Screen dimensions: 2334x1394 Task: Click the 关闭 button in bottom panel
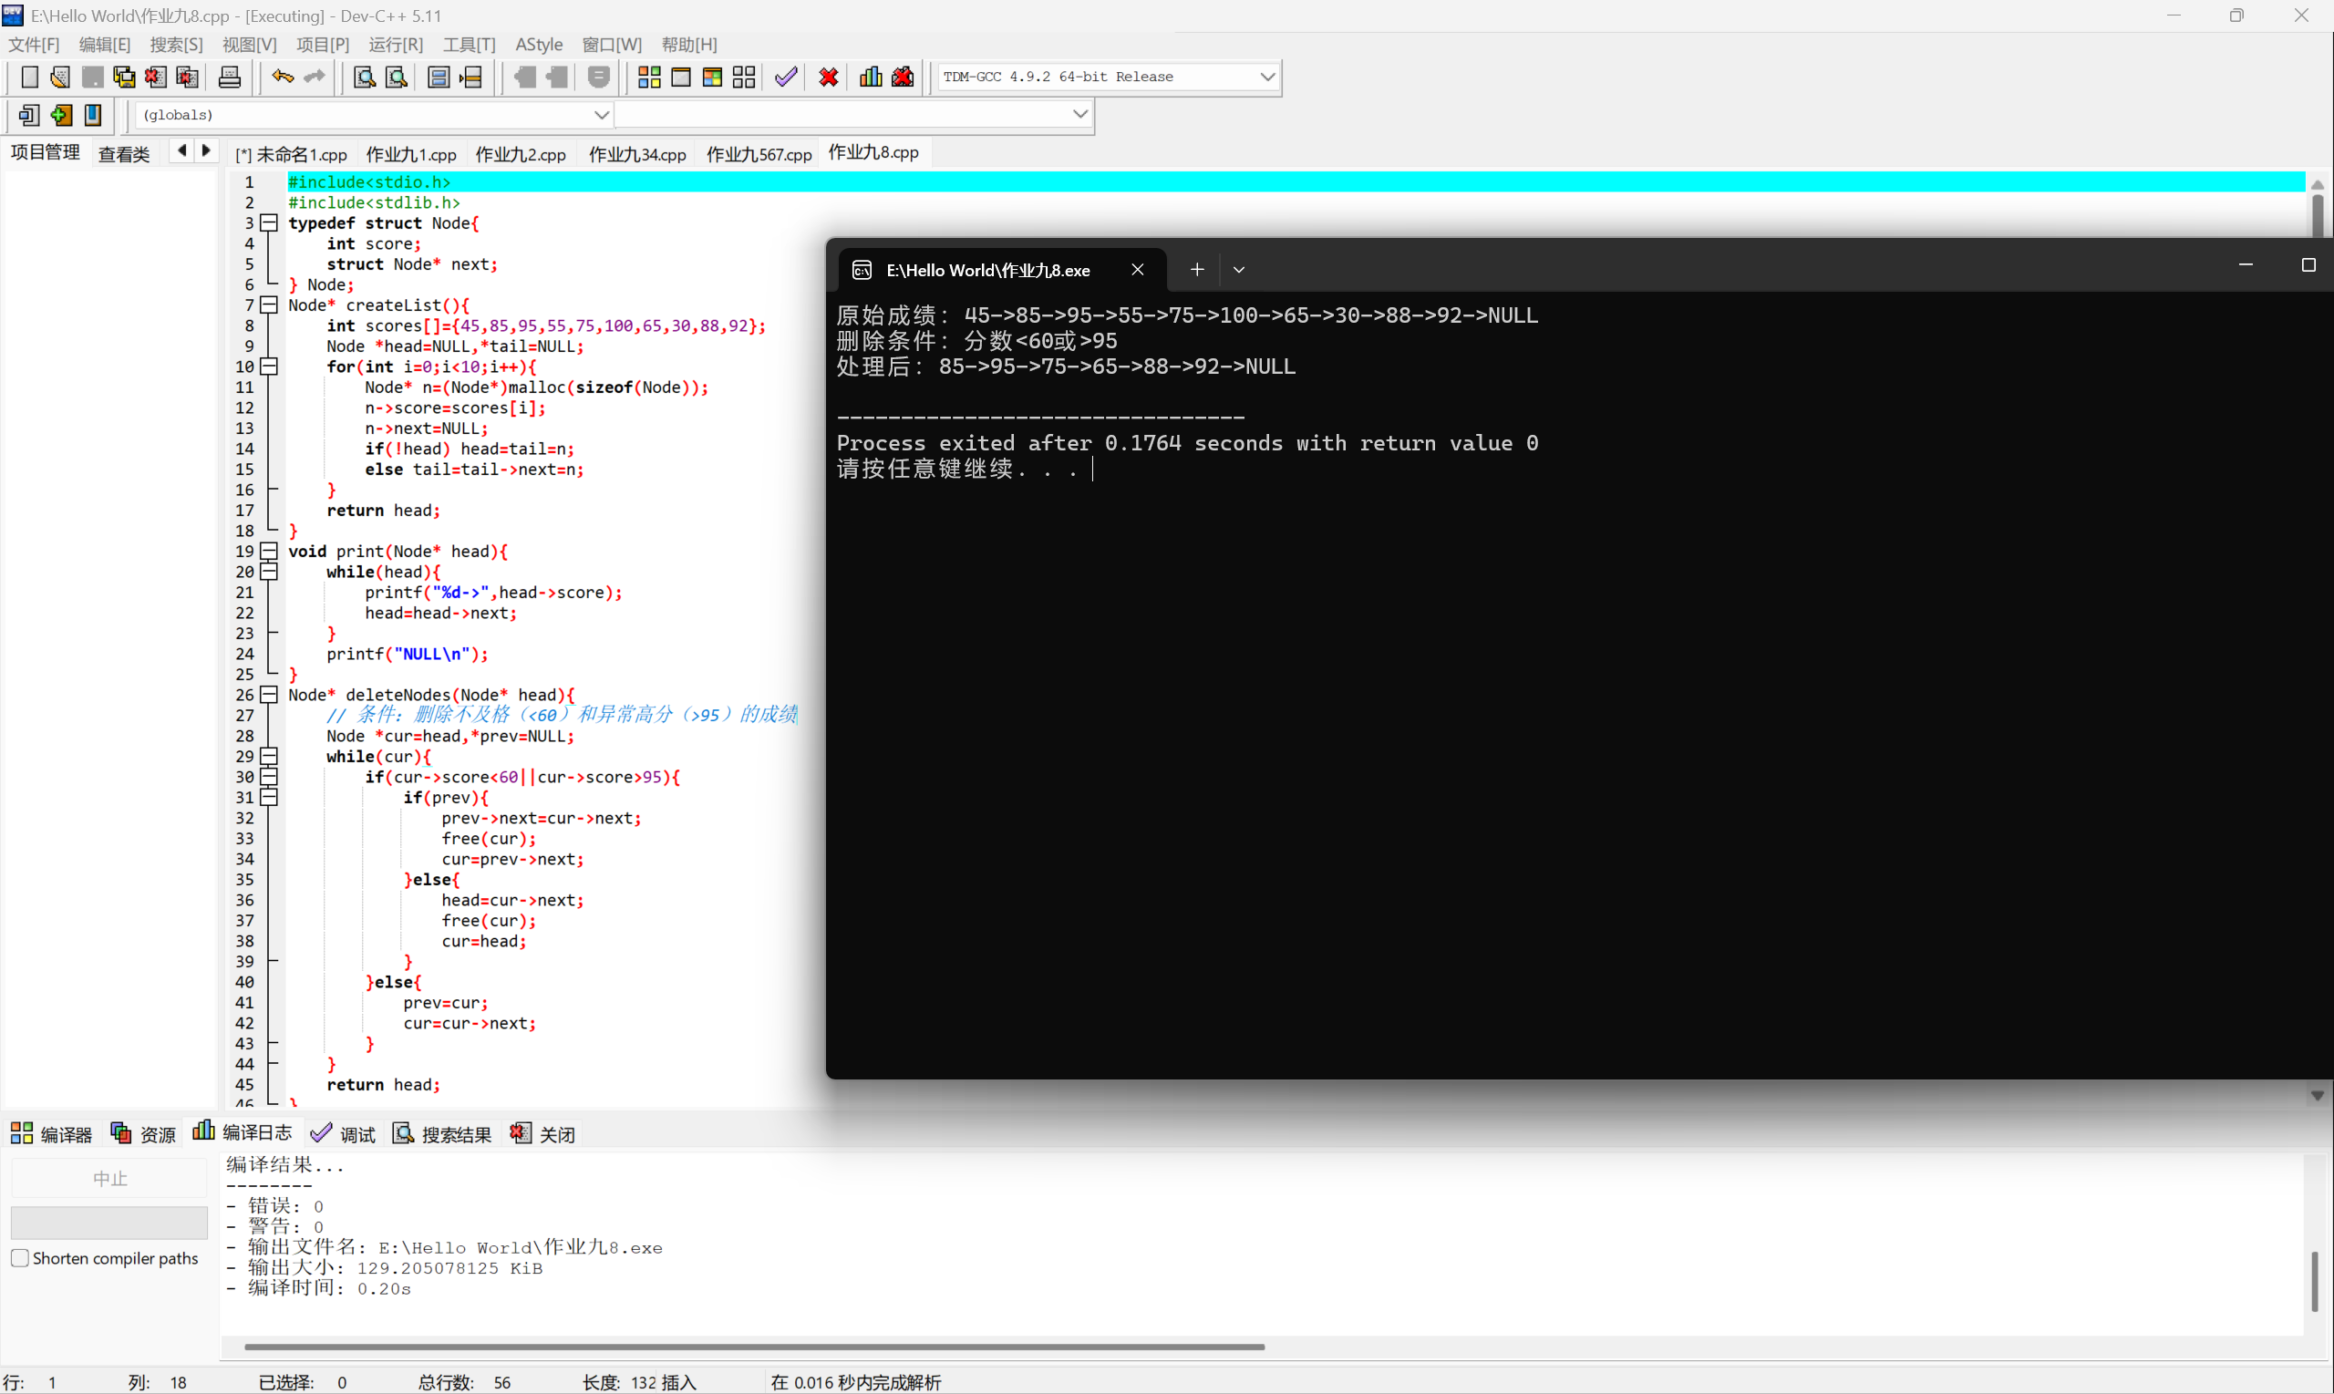point(543,1134)
